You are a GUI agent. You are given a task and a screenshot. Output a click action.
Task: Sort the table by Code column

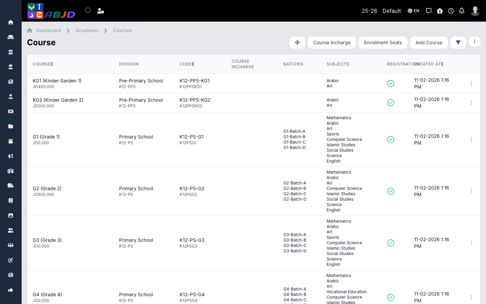[187, 64]
